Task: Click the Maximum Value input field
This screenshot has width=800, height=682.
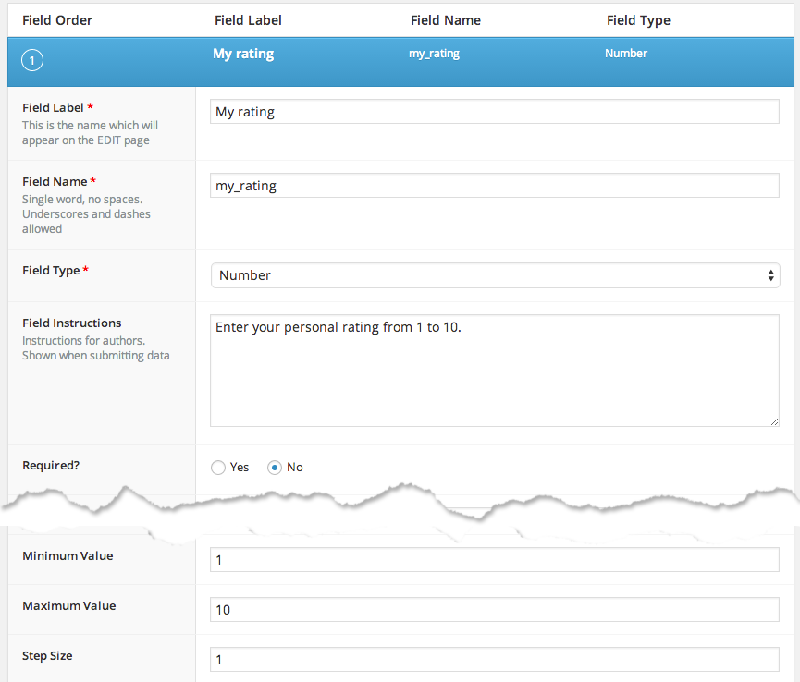Action: click(x=494, y=610)
